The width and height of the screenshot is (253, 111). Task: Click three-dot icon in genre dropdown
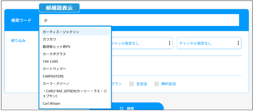click(170, 43)
